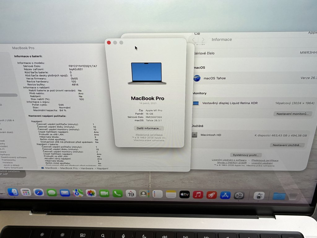This screenshot has height=238, width=317.
Task: Open the Trash in the dock
Action: (x=293, y=196)
